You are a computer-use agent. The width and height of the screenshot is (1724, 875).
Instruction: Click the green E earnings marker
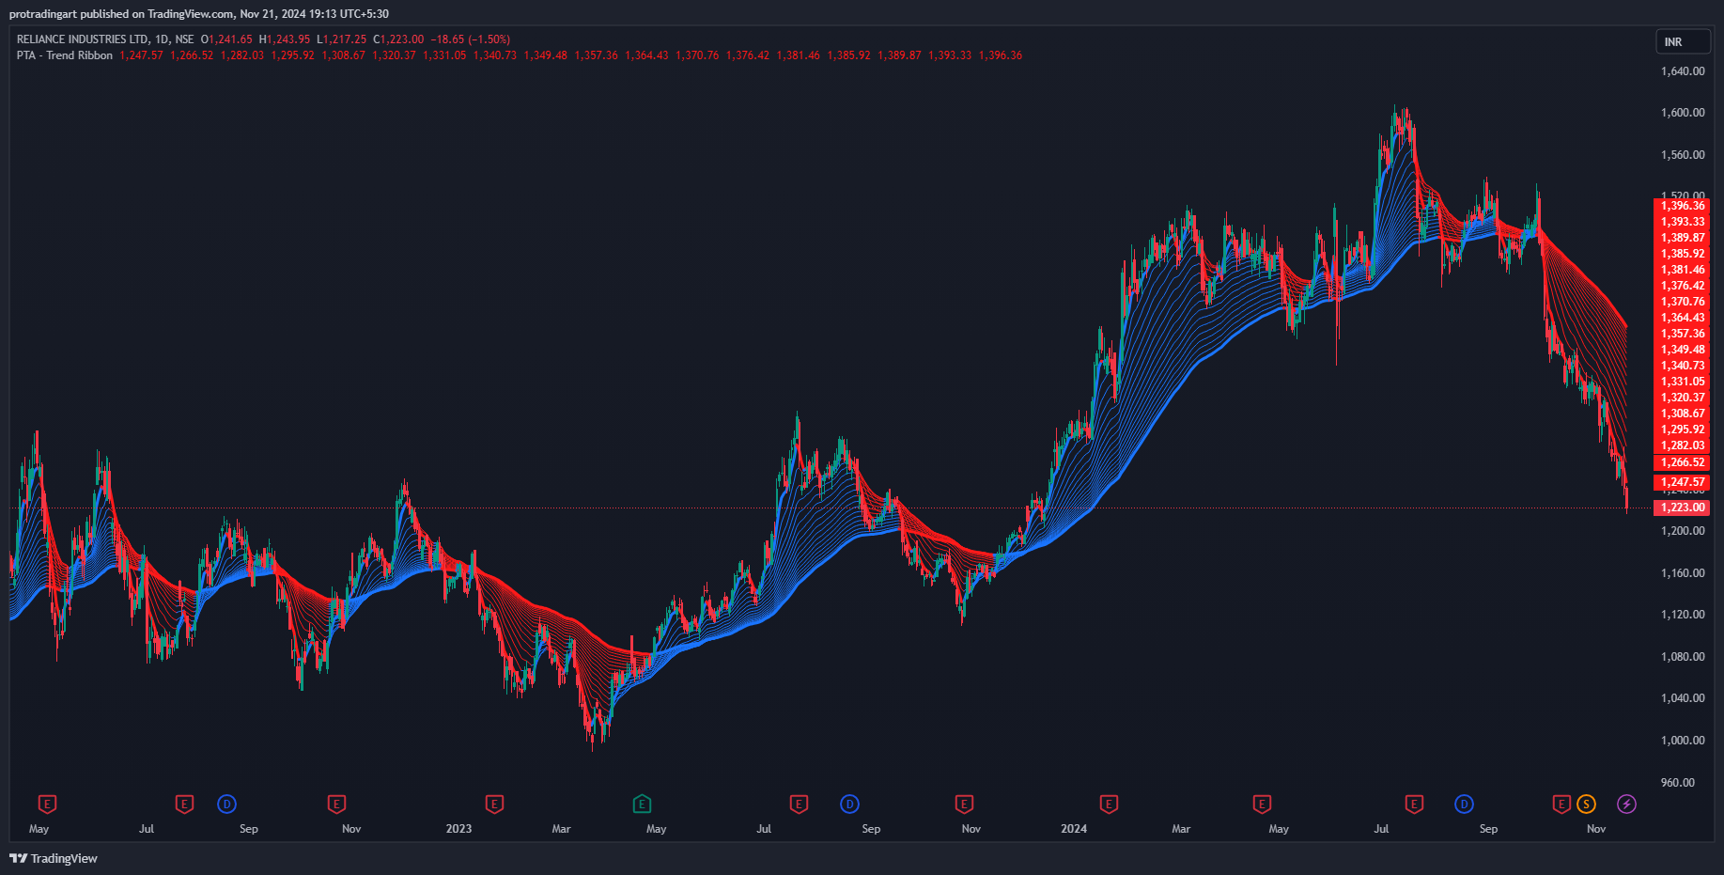[x=642, y=804]
